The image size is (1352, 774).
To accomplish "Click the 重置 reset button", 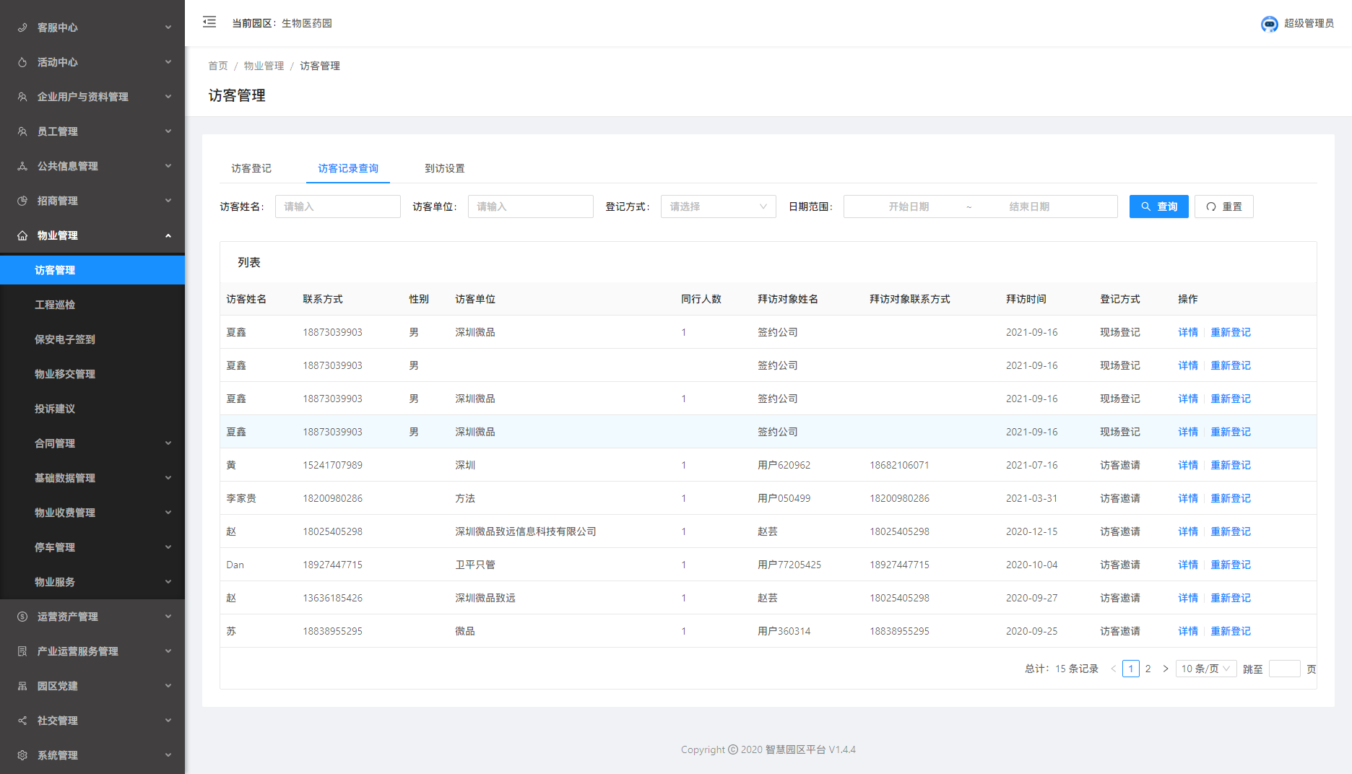I will tap(1223, 206).
